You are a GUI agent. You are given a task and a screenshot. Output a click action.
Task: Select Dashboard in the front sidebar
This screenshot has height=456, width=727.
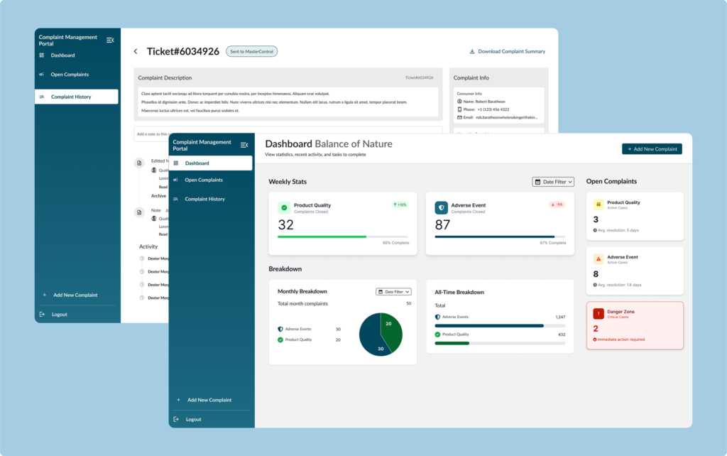point(211,163)
